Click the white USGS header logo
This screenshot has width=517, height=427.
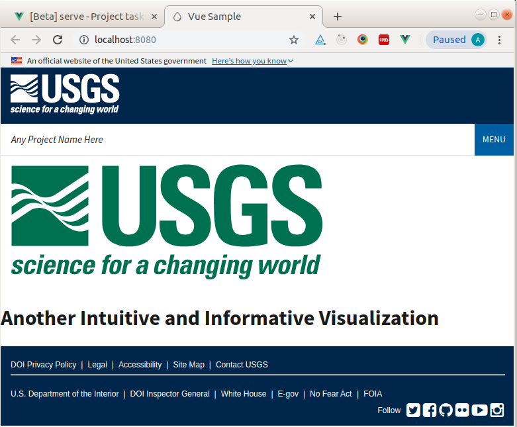click(65, 94)
